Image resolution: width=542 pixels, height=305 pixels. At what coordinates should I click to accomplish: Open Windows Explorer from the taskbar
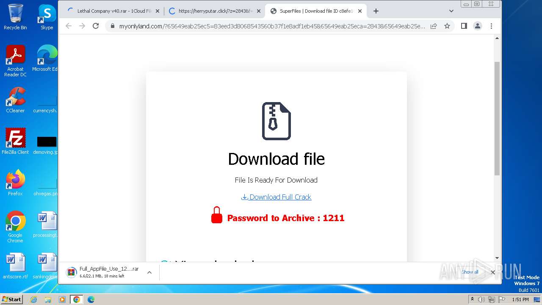coord(48,299)
